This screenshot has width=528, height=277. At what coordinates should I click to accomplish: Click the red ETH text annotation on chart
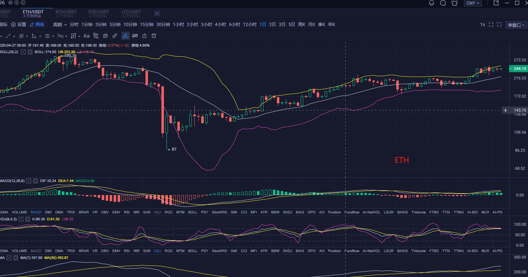(x=402, y=160)
